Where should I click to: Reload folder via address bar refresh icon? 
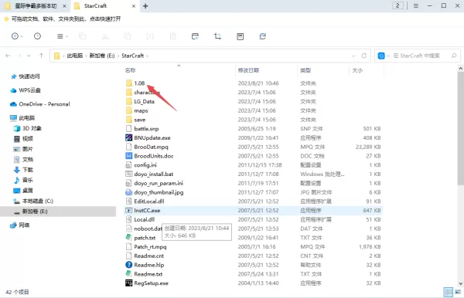364,56
